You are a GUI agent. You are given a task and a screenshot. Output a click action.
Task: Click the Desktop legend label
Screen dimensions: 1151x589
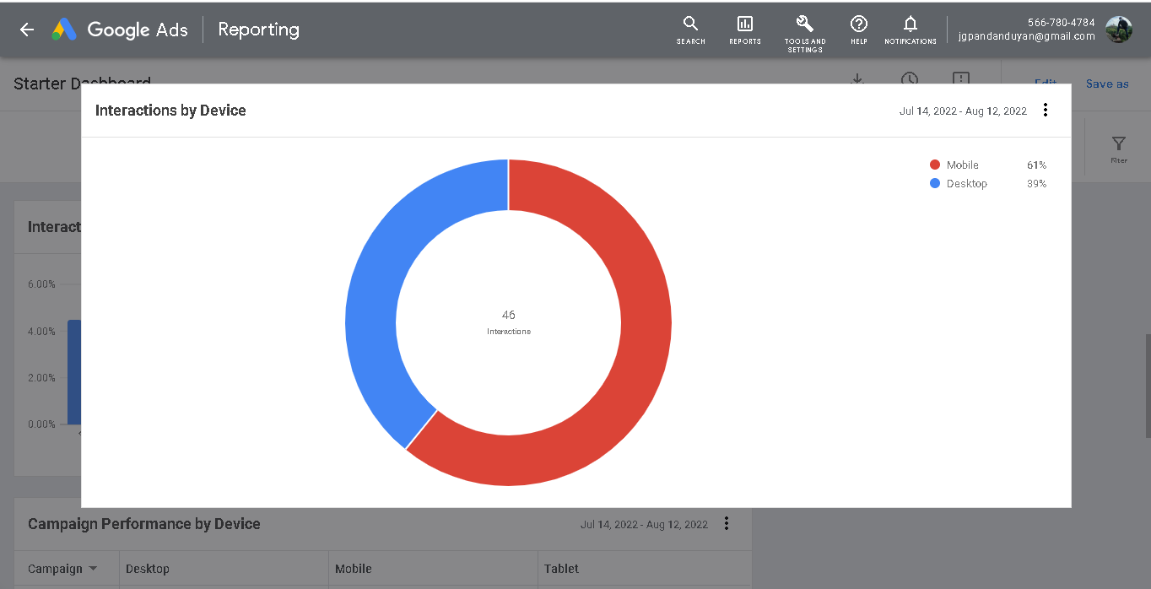pyautogui.click(x=967, y=183)
